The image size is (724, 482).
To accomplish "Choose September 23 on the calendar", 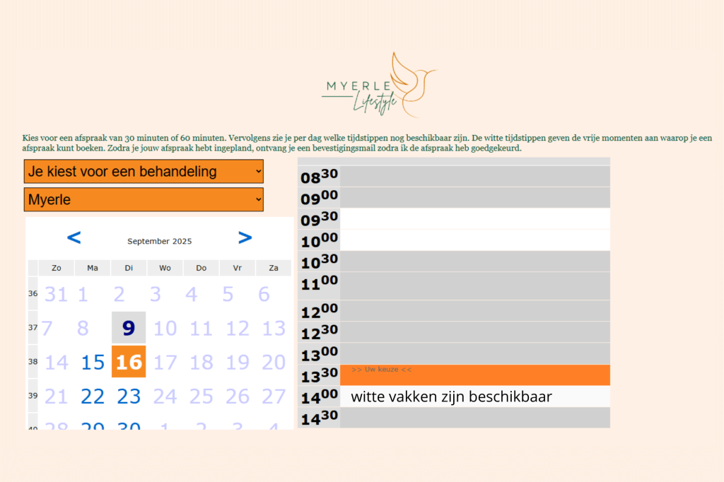I will [129, 396].
